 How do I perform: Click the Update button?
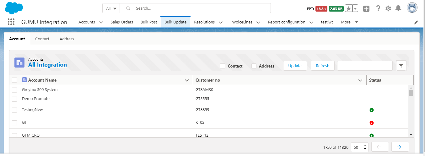(295, 66)
